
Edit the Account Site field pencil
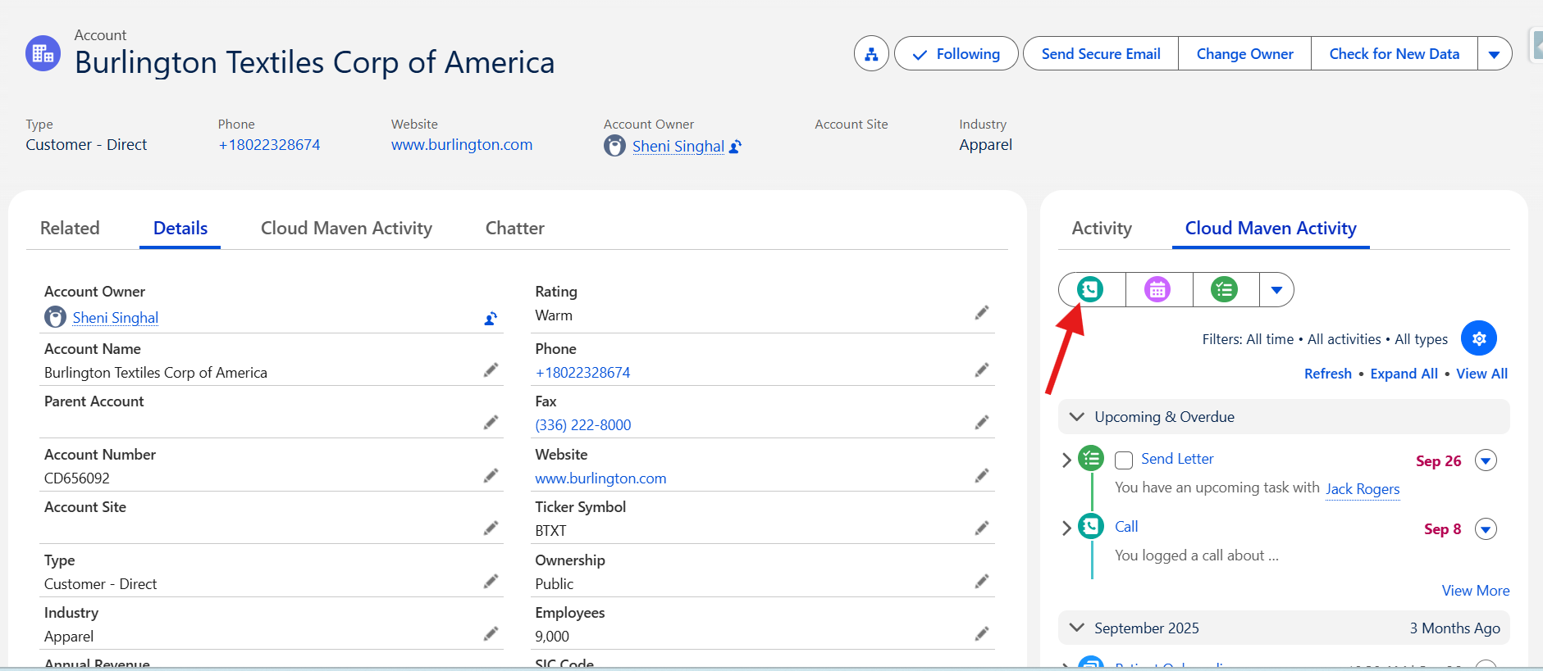491,528
